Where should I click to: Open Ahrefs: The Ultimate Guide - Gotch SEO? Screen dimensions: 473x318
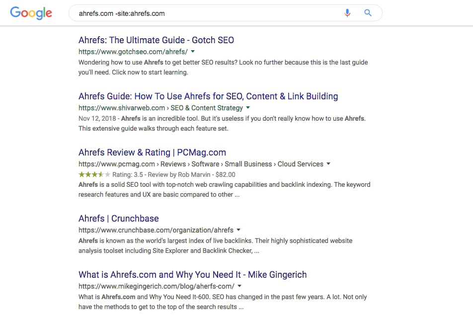coord(156,40)
